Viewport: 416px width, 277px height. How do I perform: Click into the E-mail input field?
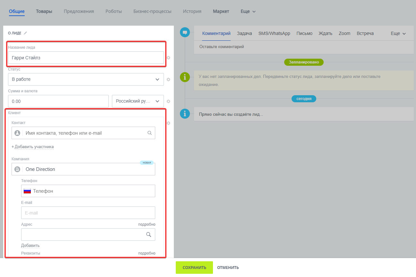(88, 213)
